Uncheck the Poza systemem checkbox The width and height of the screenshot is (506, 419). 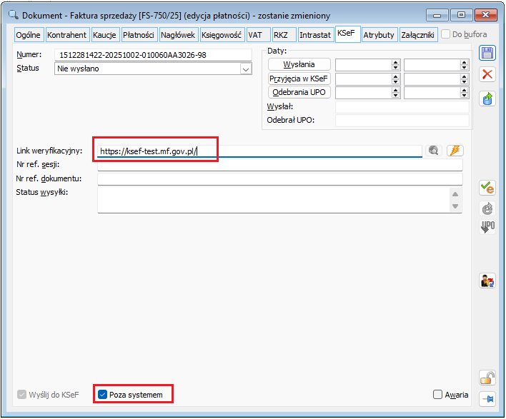[x=102, y=394]
